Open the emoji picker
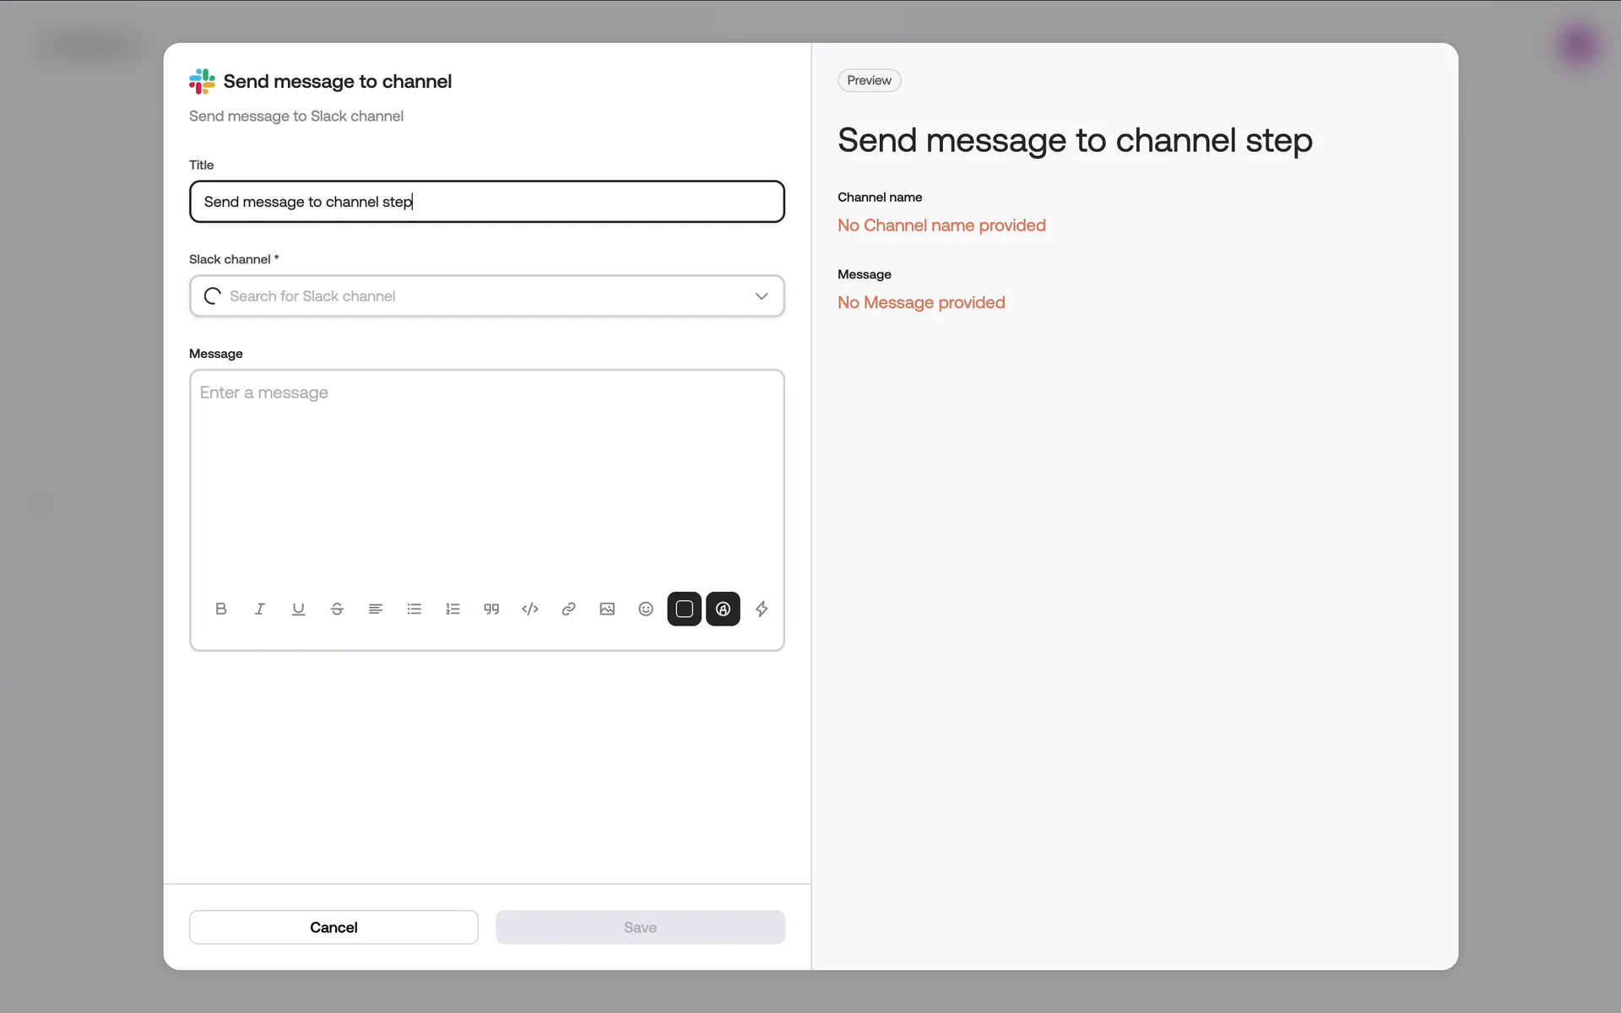The height and width of the screenshot is (1013, 1621). tap(646, 609)
